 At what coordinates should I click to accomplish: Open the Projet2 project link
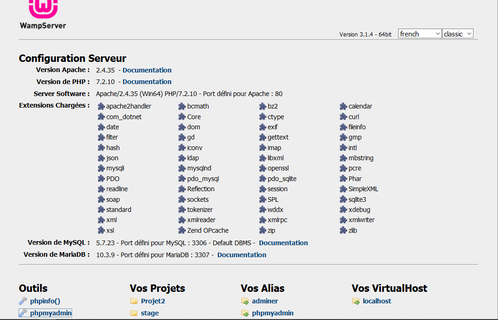click(x=153, y=301)
